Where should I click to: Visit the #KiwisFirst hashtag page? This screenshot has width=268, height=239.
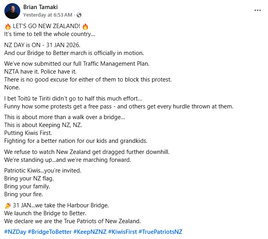coord(122,231)
